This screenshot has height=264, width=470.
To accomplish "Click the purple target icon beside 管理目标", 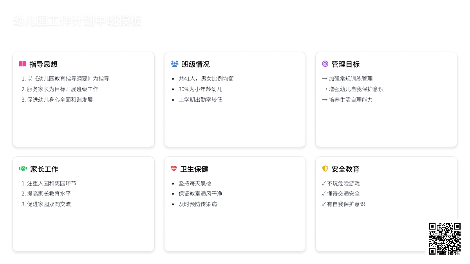I will click(325, 64).
